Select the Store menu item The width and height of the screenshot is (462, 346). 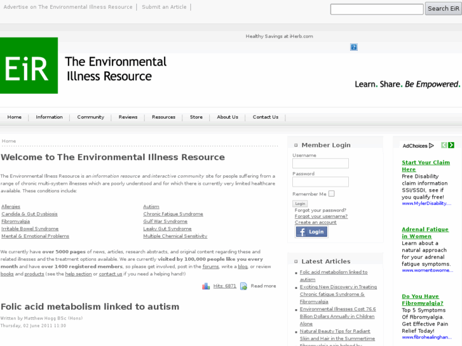point(196,117)
